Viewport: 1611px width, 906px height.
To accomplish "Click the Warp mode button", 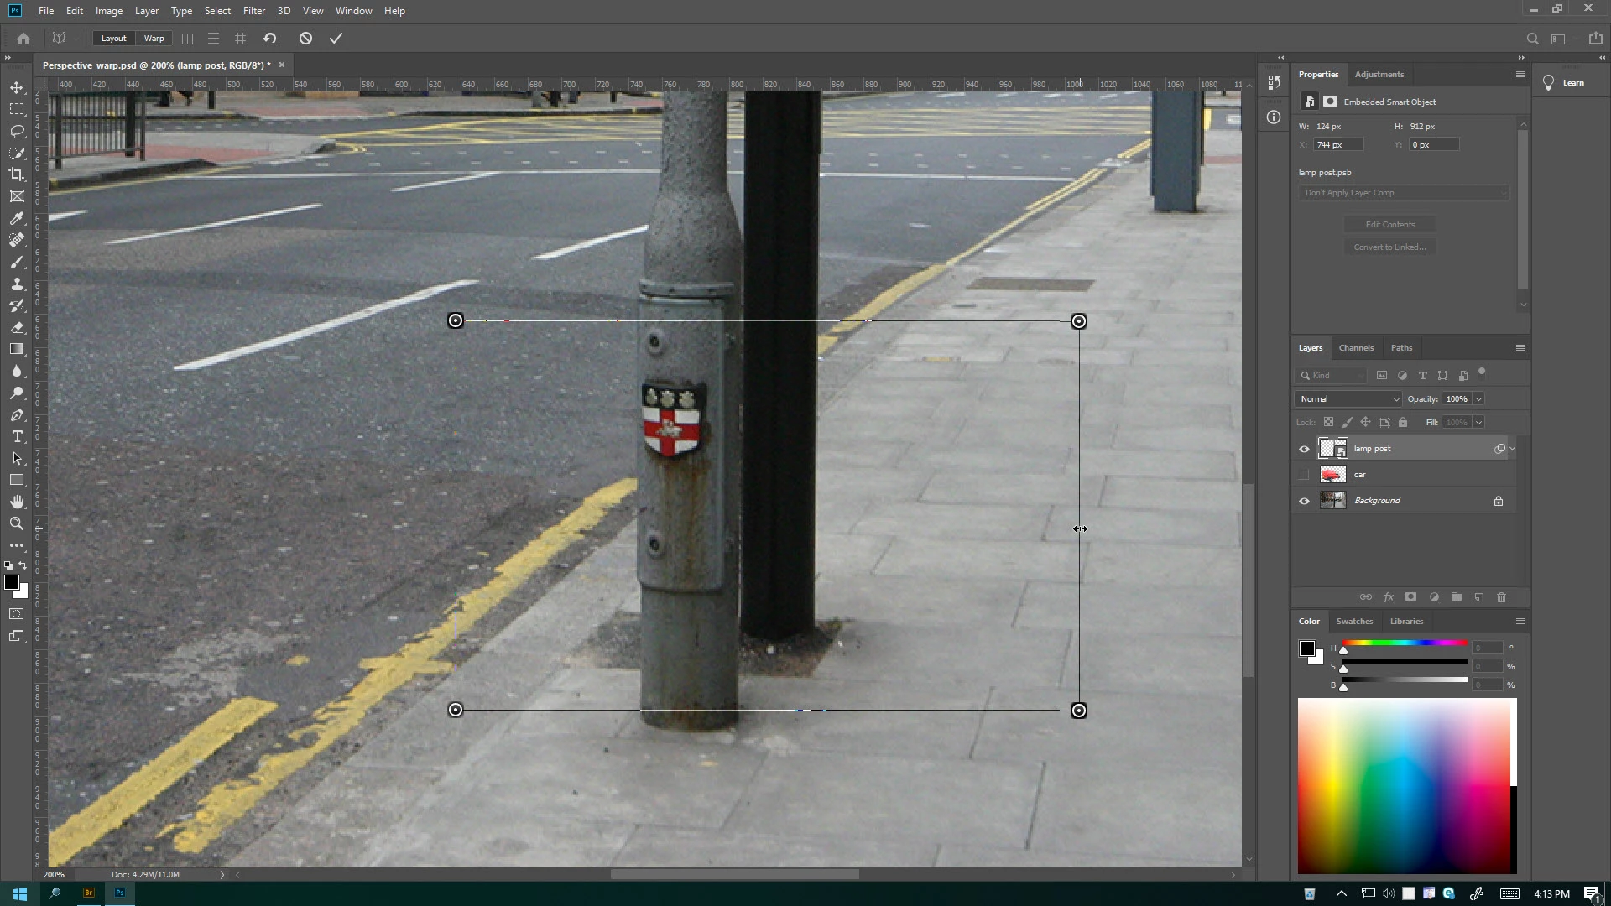I will pyautogui.click(x=154, y=39).
